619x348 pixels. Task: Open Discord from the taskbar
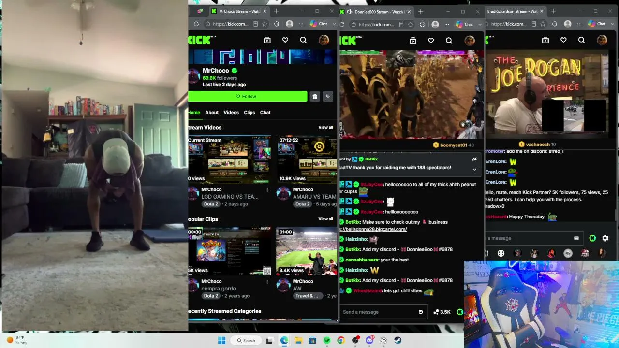click(369, 340)
